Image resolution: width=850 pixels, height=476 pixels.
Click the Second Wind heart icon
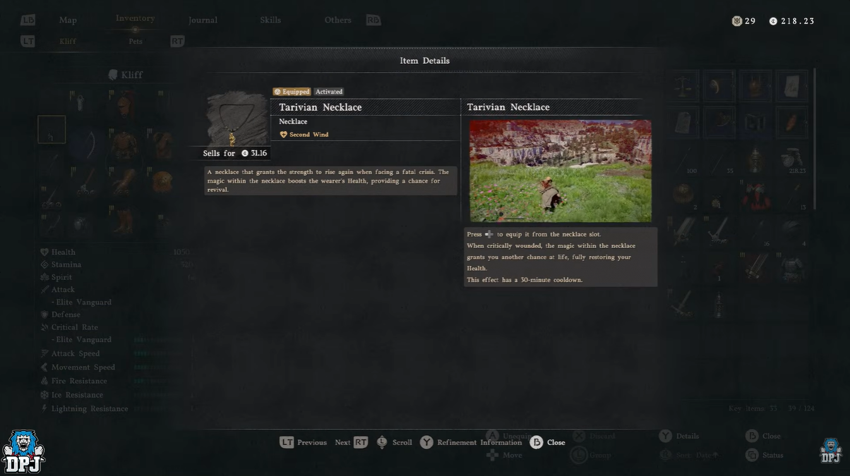pos(284,135)
